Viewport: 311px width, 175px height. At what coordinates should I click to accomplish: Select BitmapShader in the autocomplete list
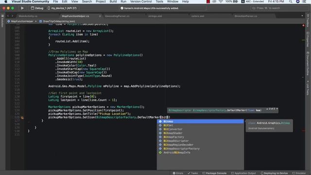pos(200,133)
